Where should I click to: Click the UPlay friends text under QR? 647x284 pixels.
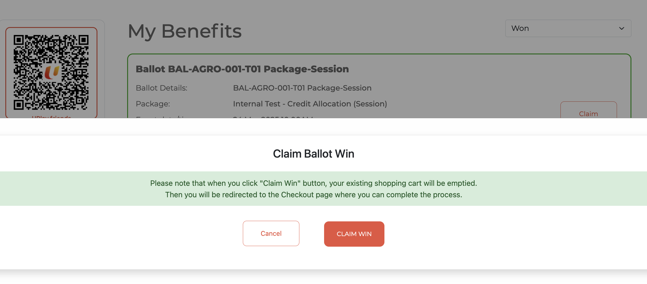[51, 117]
